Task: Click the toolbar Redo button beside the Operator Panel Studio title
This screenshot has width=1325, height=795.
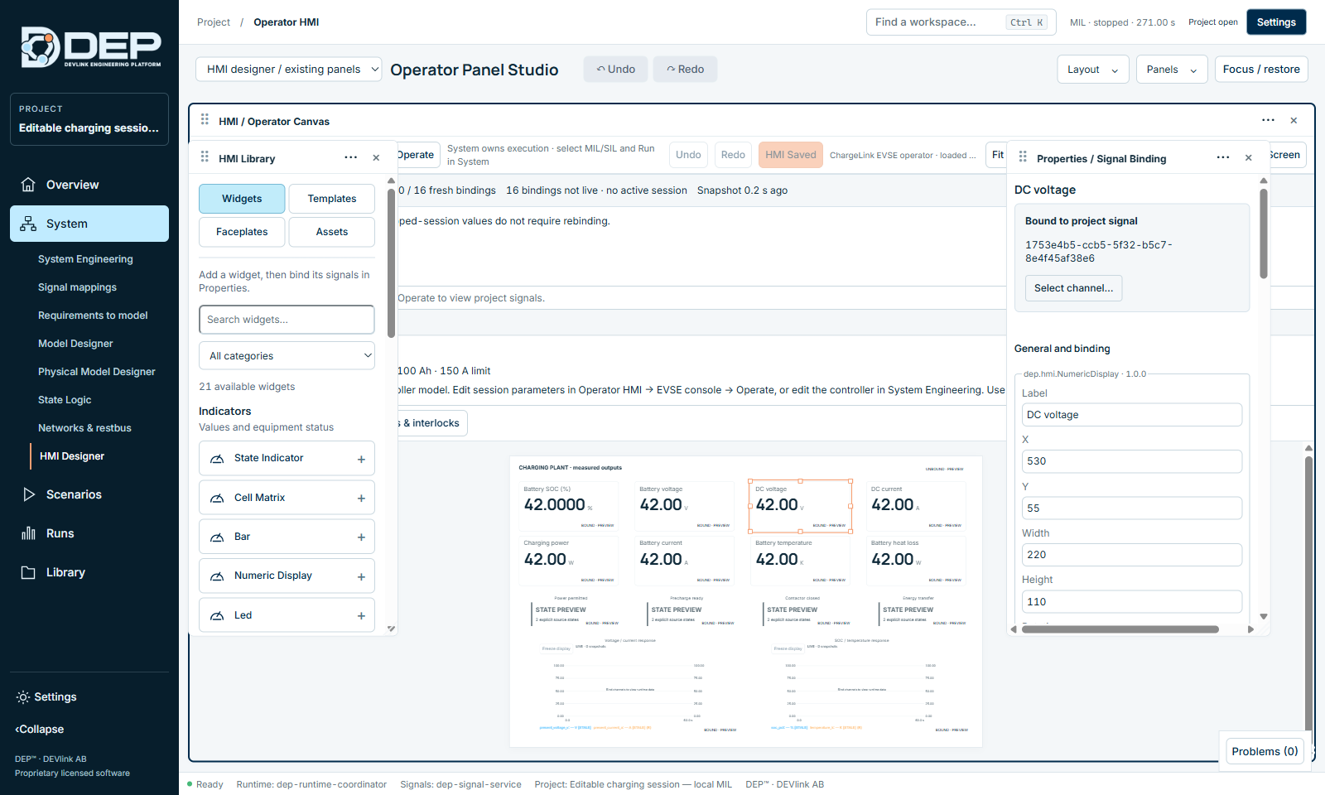Action: tap(686, 70)
